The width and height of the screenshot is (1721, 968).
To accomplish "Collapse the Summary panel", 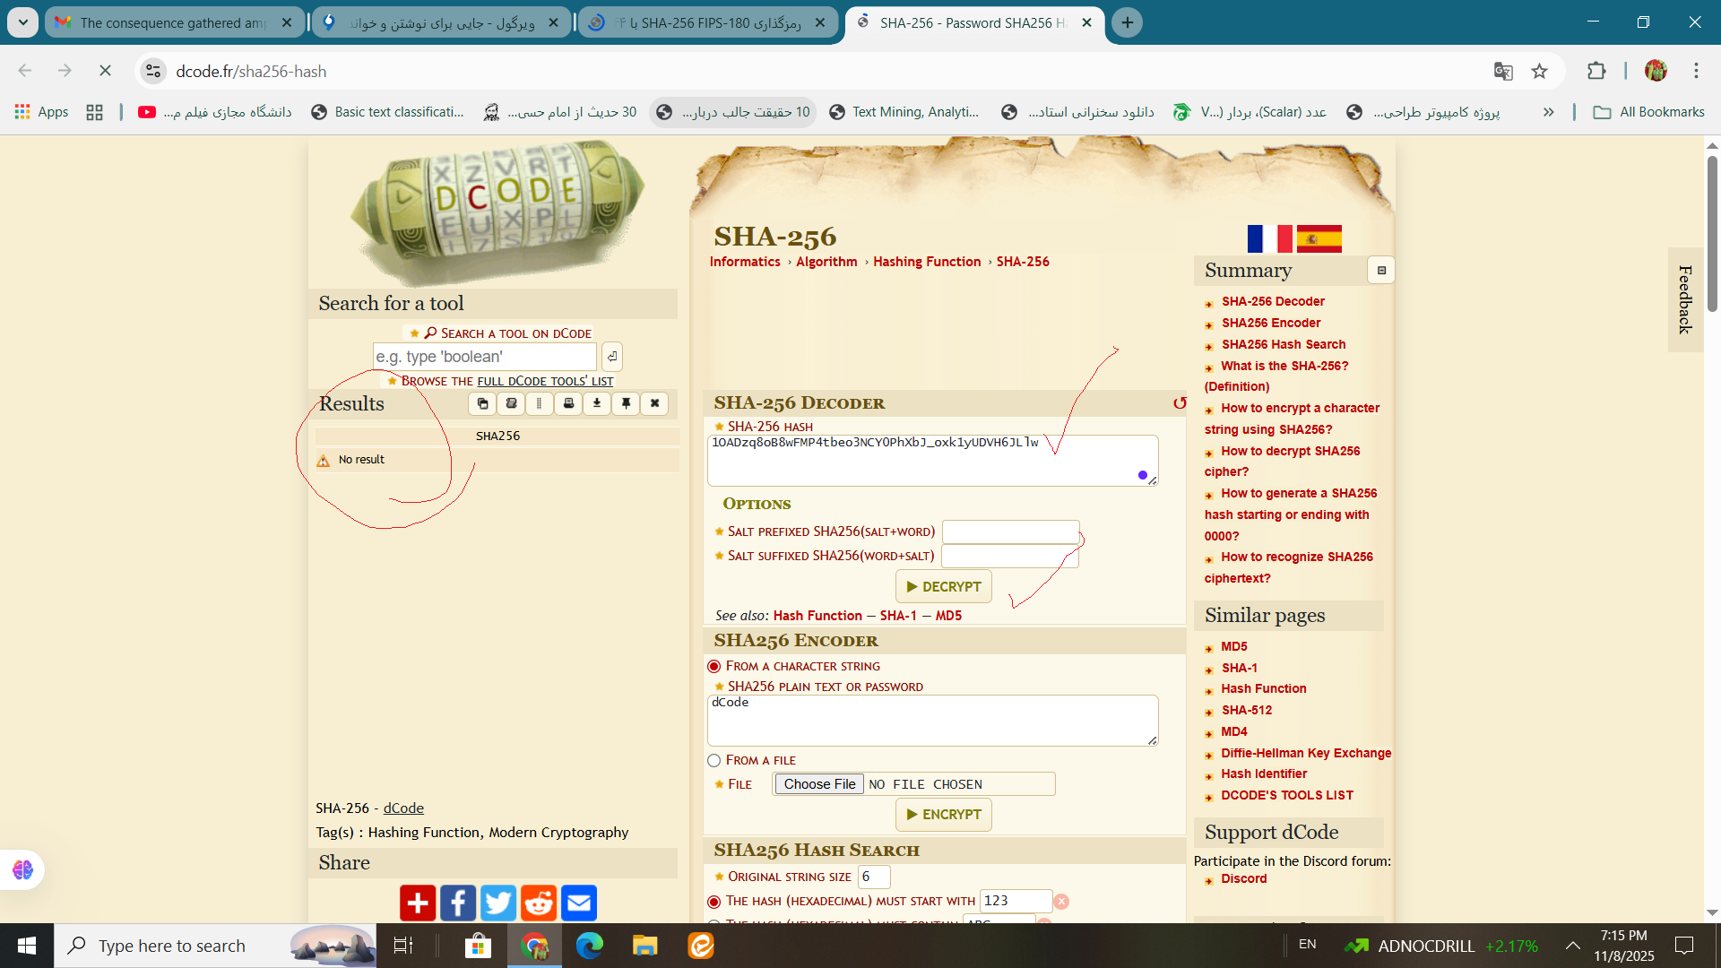I will pyautogui.click(x=1381, y=271).
